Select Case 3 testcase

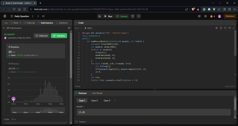coord(107,101)
